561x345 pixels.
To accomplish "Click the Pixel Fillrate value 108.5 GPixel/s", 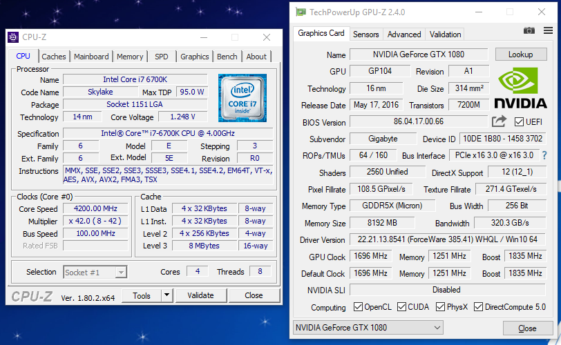I will point(381,189).
